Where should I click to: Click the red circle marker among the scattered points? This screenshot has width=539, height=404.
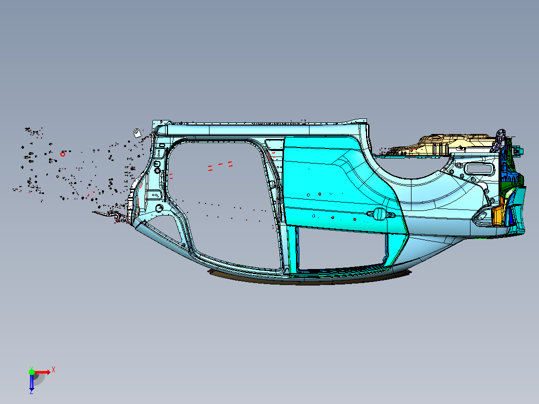tap(62, 154)
